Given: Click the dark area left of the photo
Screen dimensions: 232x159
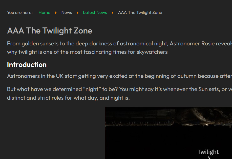Looking at the screenshot, I should (x=51, y=132).
